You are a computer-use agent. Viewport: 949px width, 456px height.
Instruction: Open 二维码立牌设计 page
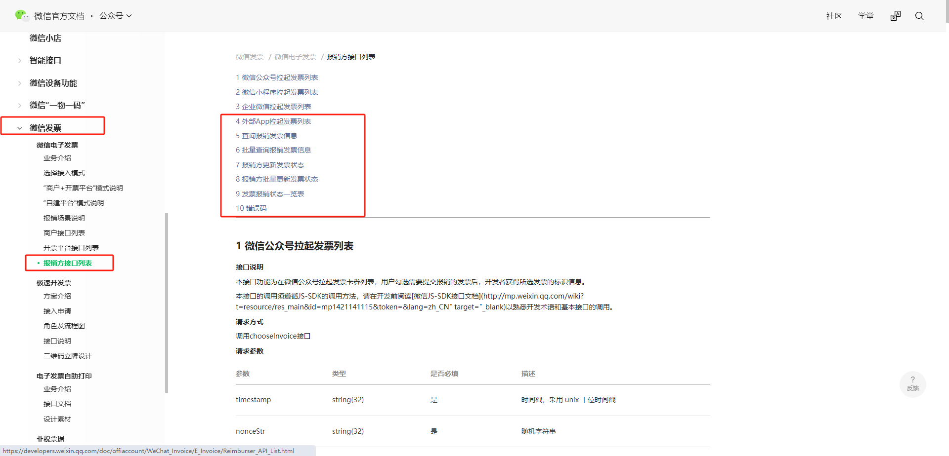click(x=68, y=356)
